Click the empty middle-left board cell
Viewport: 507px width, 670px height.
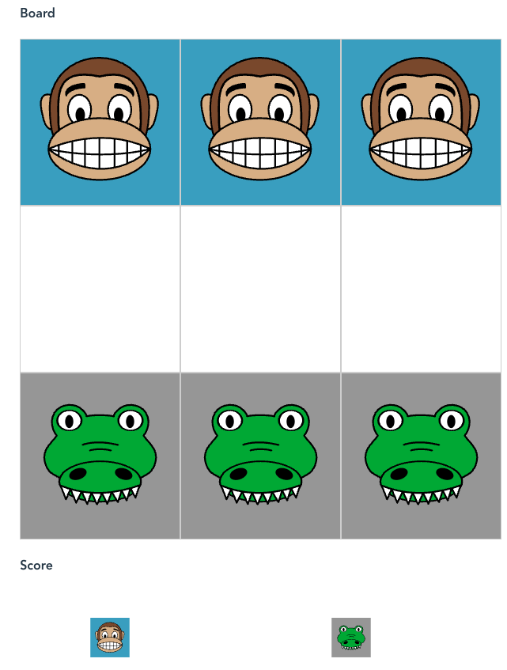point(100,290)
